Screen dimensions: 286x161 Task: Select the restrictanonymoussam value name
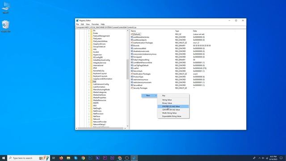[x=142, y=82]
